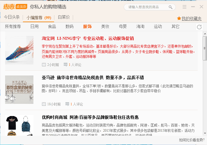This screenshot has width=207, height=145.
Task: Open the LI-NING李宁 promotion headline
Action: (88, 38)
